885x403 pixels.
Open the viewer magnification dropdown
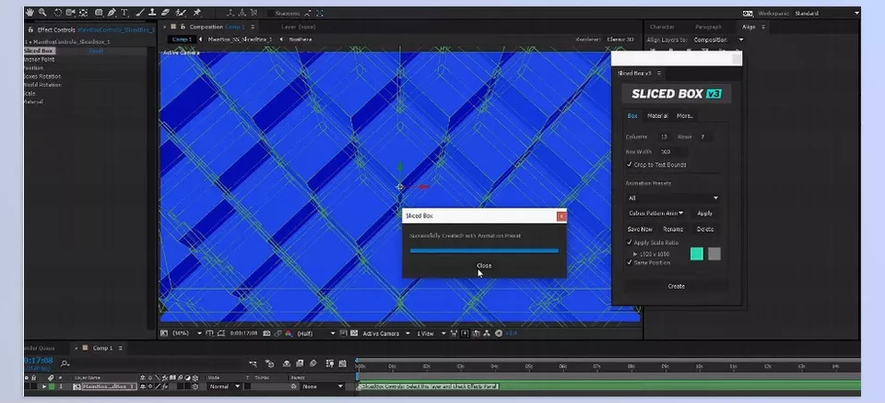pyautogui.click(x=186, y=334)
